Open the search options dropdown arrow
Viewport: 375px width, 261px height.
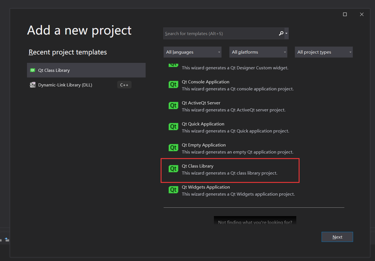click(x=286, y=33)
